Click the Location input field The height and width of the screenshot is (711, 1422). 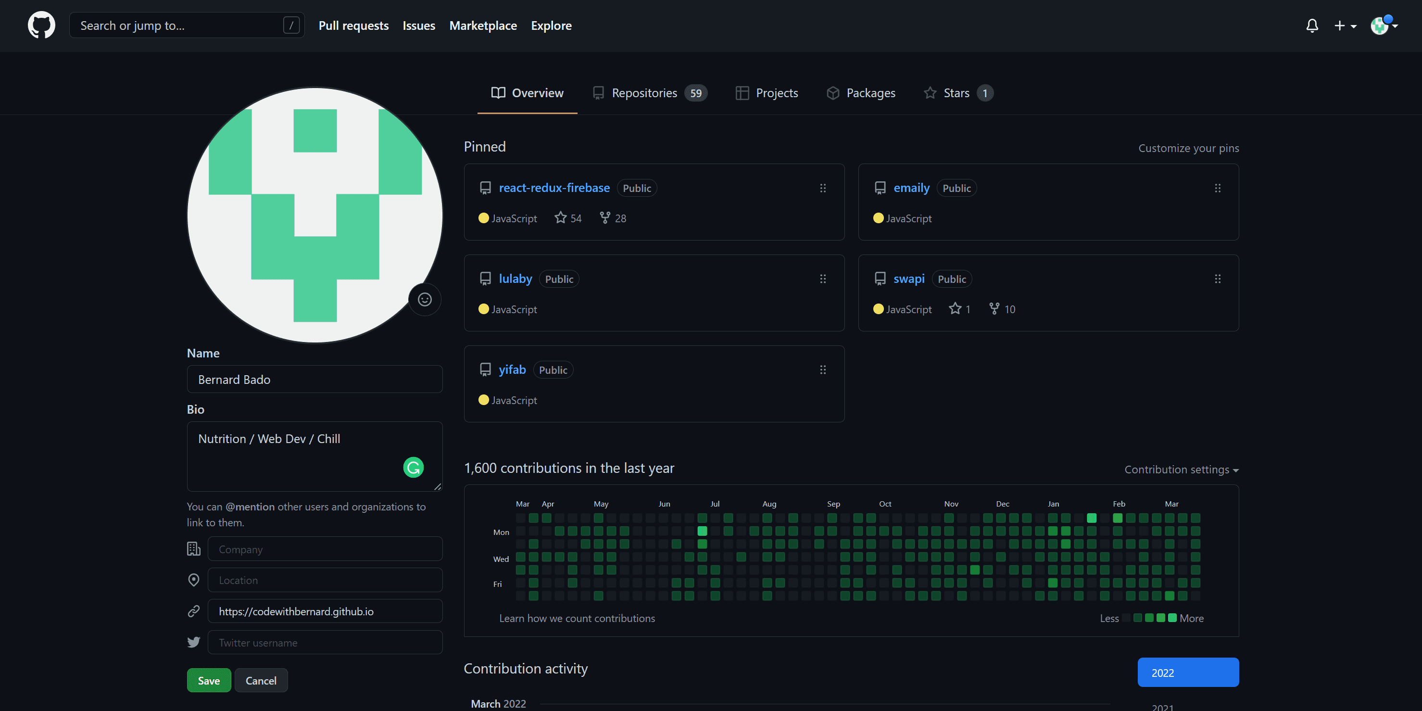click(325, 580)
